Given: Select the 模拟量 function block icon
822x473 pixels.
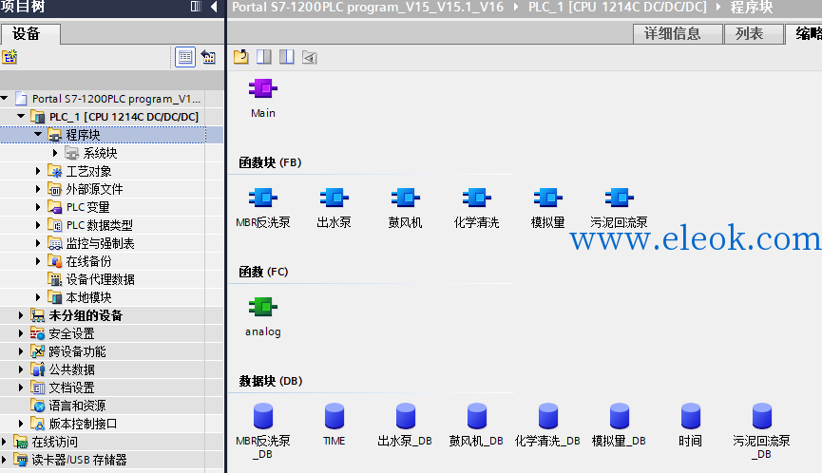Looking at the screenshot, I should 547,198.
